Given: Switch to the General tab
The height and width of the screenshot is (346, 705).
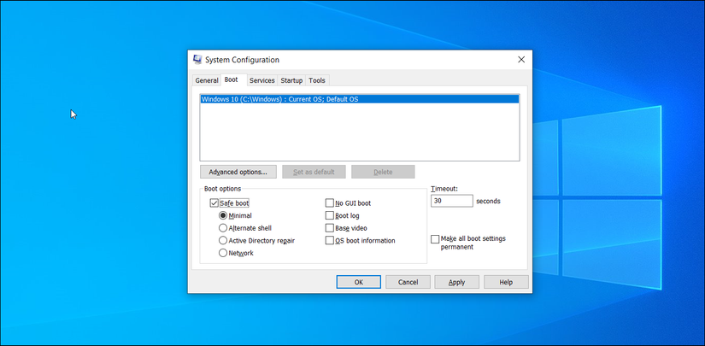Looking at the screenshot, I should pyautogui.click(x=207, y=80).
